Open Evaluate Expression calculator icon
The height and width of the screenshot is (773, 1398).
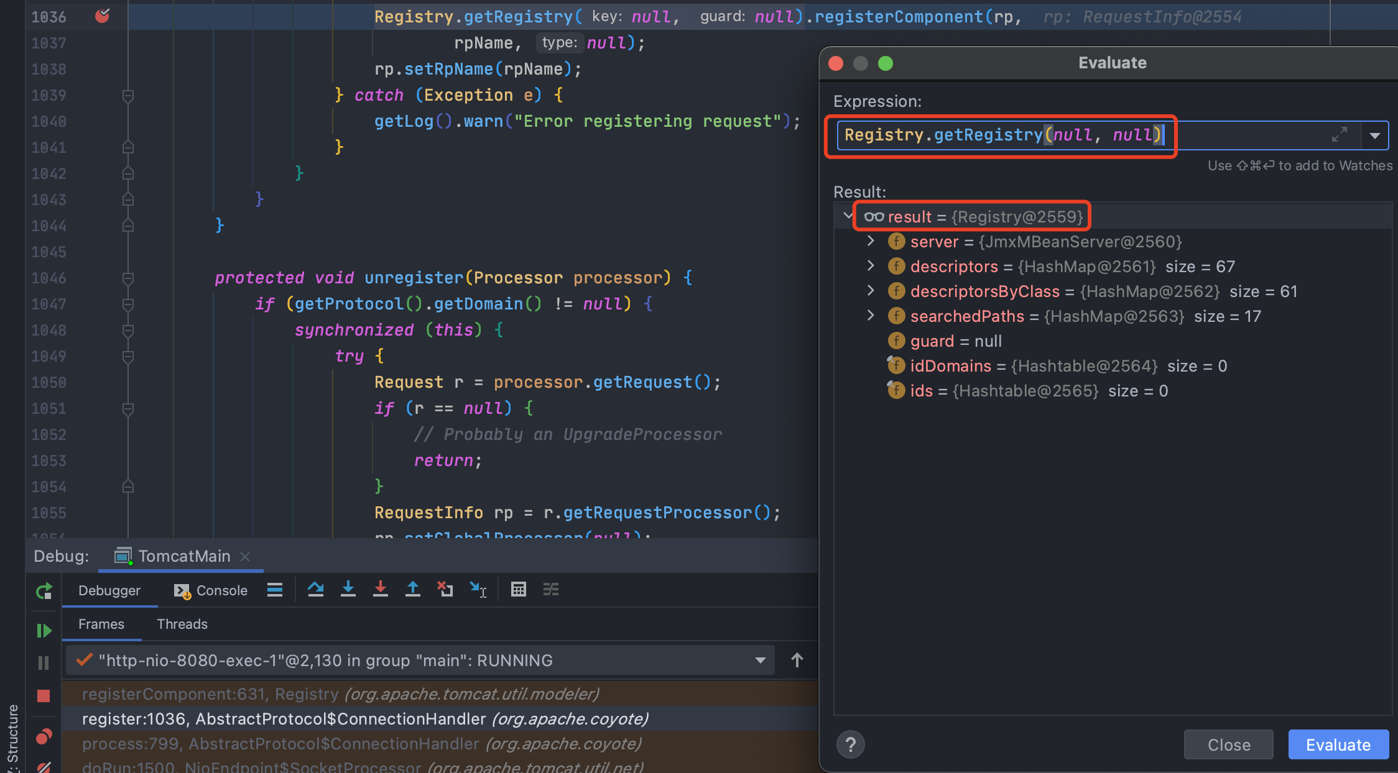tap(518, 589)
